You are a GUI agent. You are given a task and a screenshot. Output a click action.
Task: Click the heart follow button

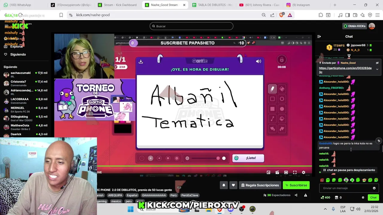tap(233, 185)
